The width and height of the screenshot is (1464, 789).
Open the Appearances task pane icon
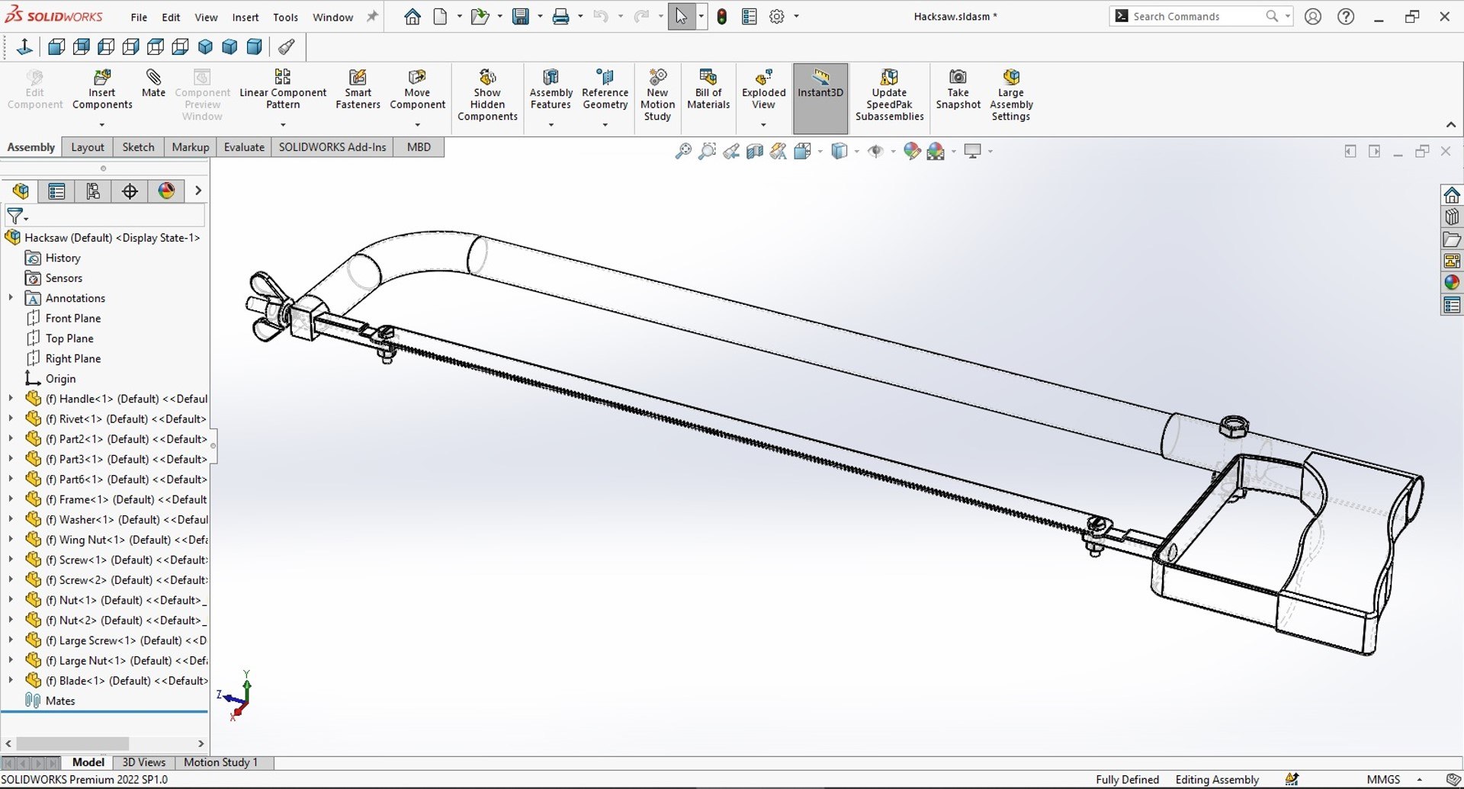click(1451, 282)
